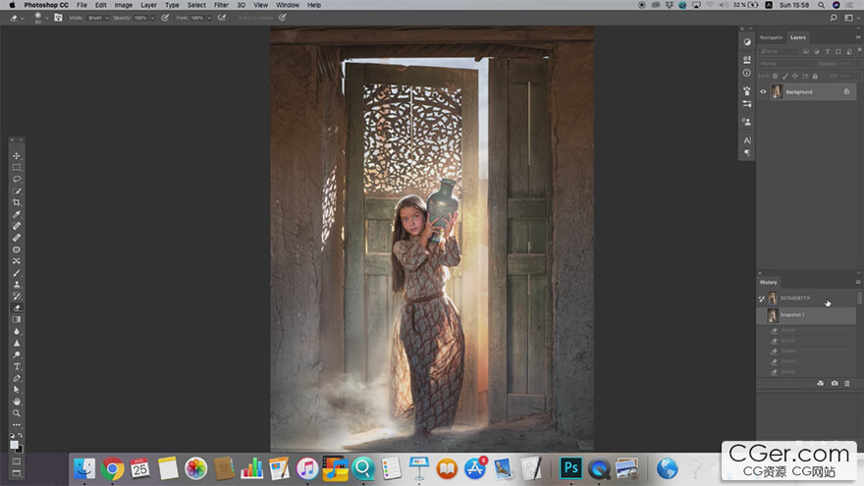
Task: Open the layer blend mode dropdown
Action: 786,64
